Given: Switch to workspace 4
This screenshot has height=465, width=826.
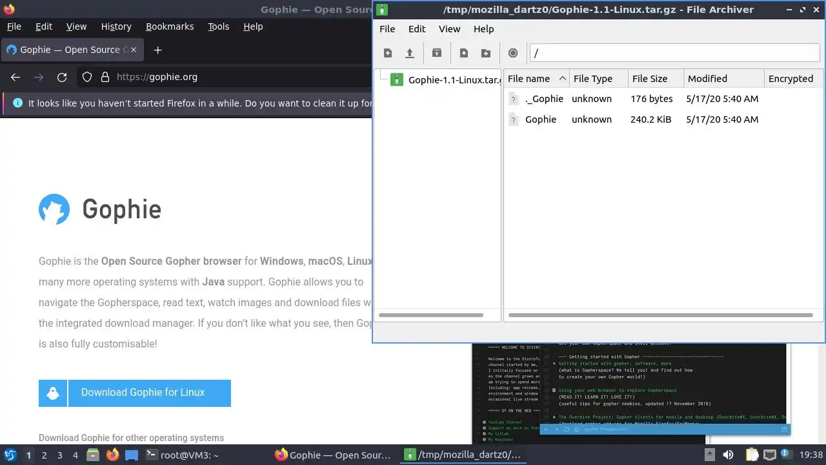Looking at the screenshot, I should pos(76,455).
